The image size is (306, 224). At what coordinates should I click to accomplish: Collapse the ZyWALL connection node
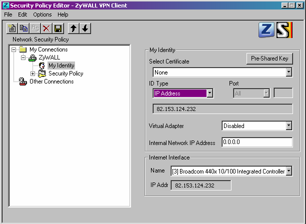[x=23, y=57]
